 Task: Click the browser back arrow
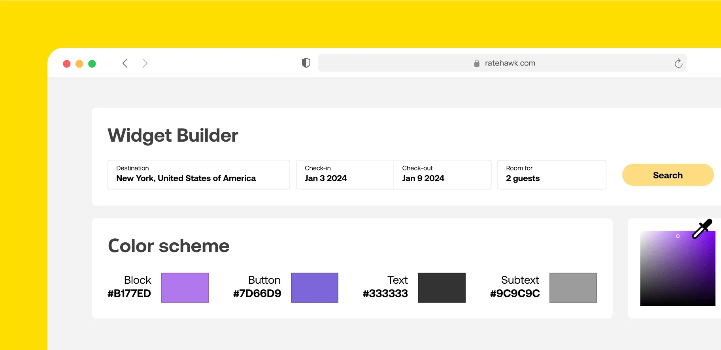click(x=125, y=64)
